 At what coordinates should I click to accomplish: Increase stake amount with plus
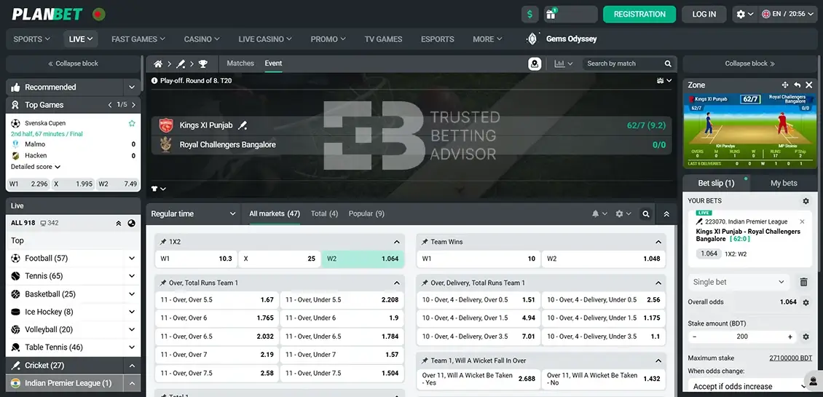[790, 337]
